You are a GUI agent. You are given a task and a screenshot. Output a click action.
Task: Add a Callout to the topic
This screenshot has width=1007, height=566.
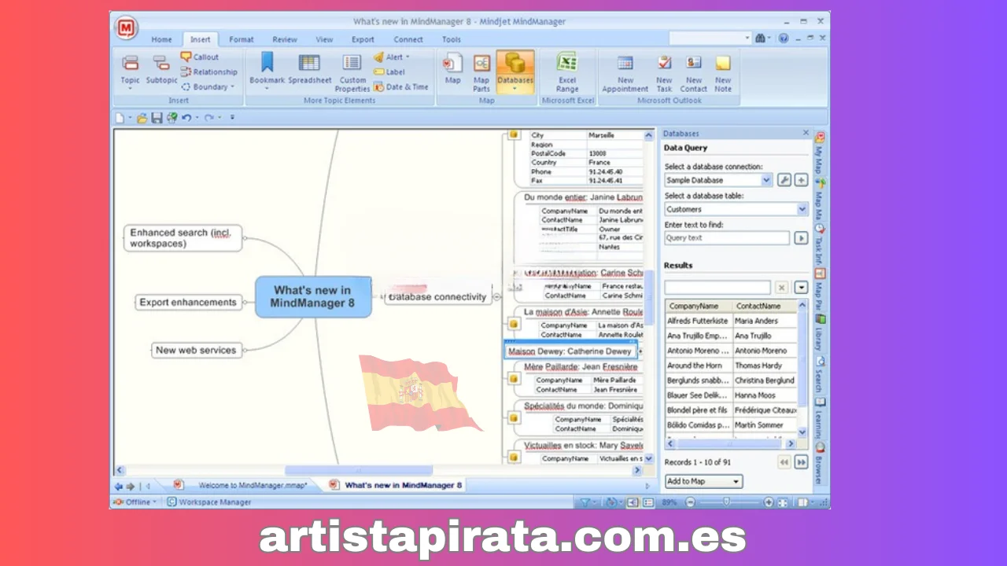tap(200, 57)
